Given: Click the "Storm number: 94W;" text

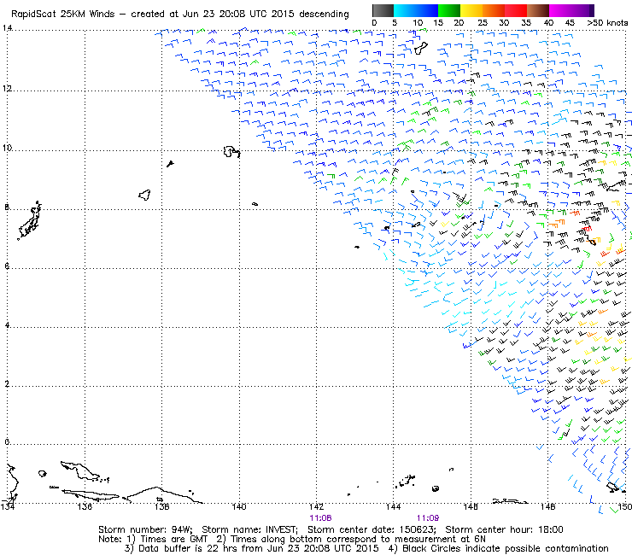Looking at the screenshot, I should coord(145,529).
